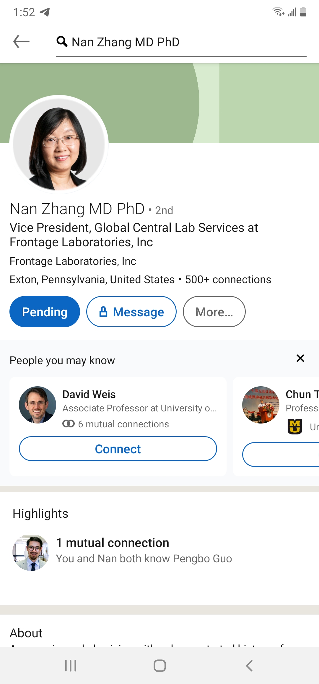This screenshot has width=319, height=684.
Task: Dismiss the People you may know section
Action: [300, 359]
